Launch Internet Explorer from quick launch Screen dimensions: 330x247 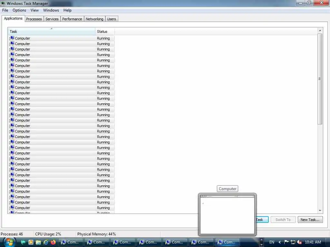(46, 242)
